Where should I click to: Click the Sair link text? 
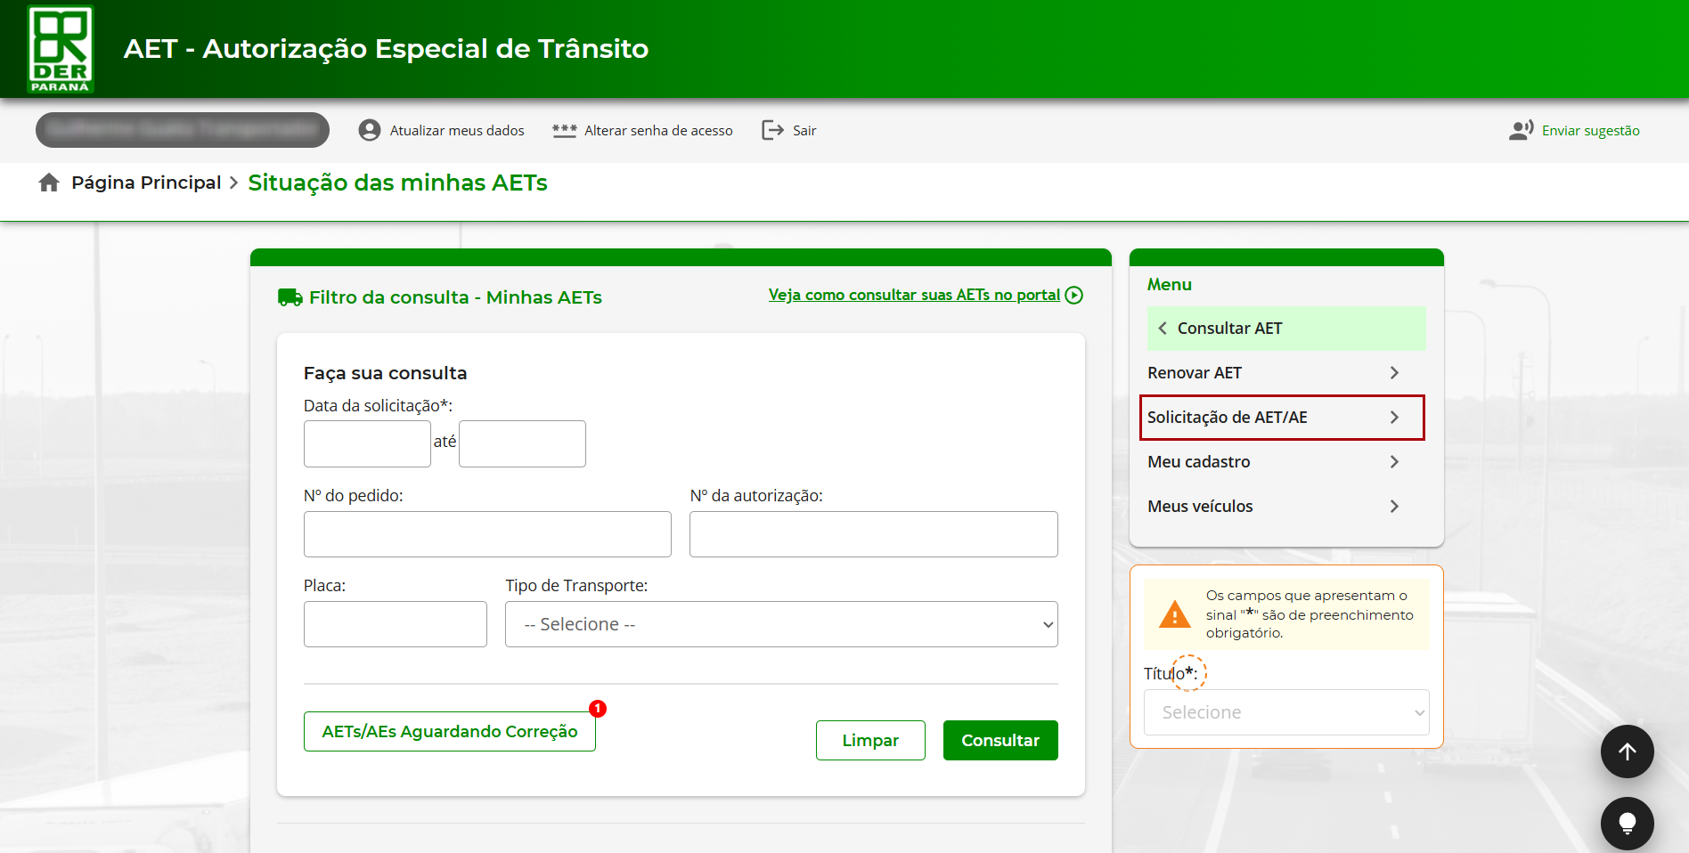pyautogui.click(x=804, y=130)
